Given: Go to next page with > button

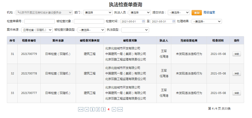Looking at the screenshot, I should 114,109.
